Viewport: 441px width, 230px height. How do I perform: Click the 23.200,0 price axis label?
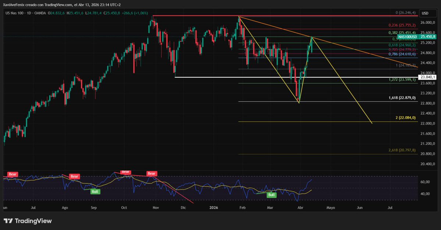pyautogui.click(x=427, y=93)
